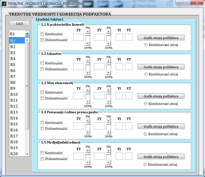205x177 pixels.
Task: Click ZV slider down arrow in section 1.4
Action: tap(109, 132)
